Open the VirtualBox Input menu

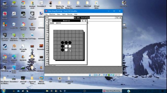click(x=64, y=14)
